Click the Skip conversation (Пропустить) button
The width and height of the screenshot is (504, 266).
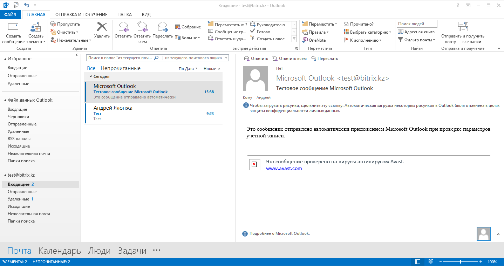66,24
